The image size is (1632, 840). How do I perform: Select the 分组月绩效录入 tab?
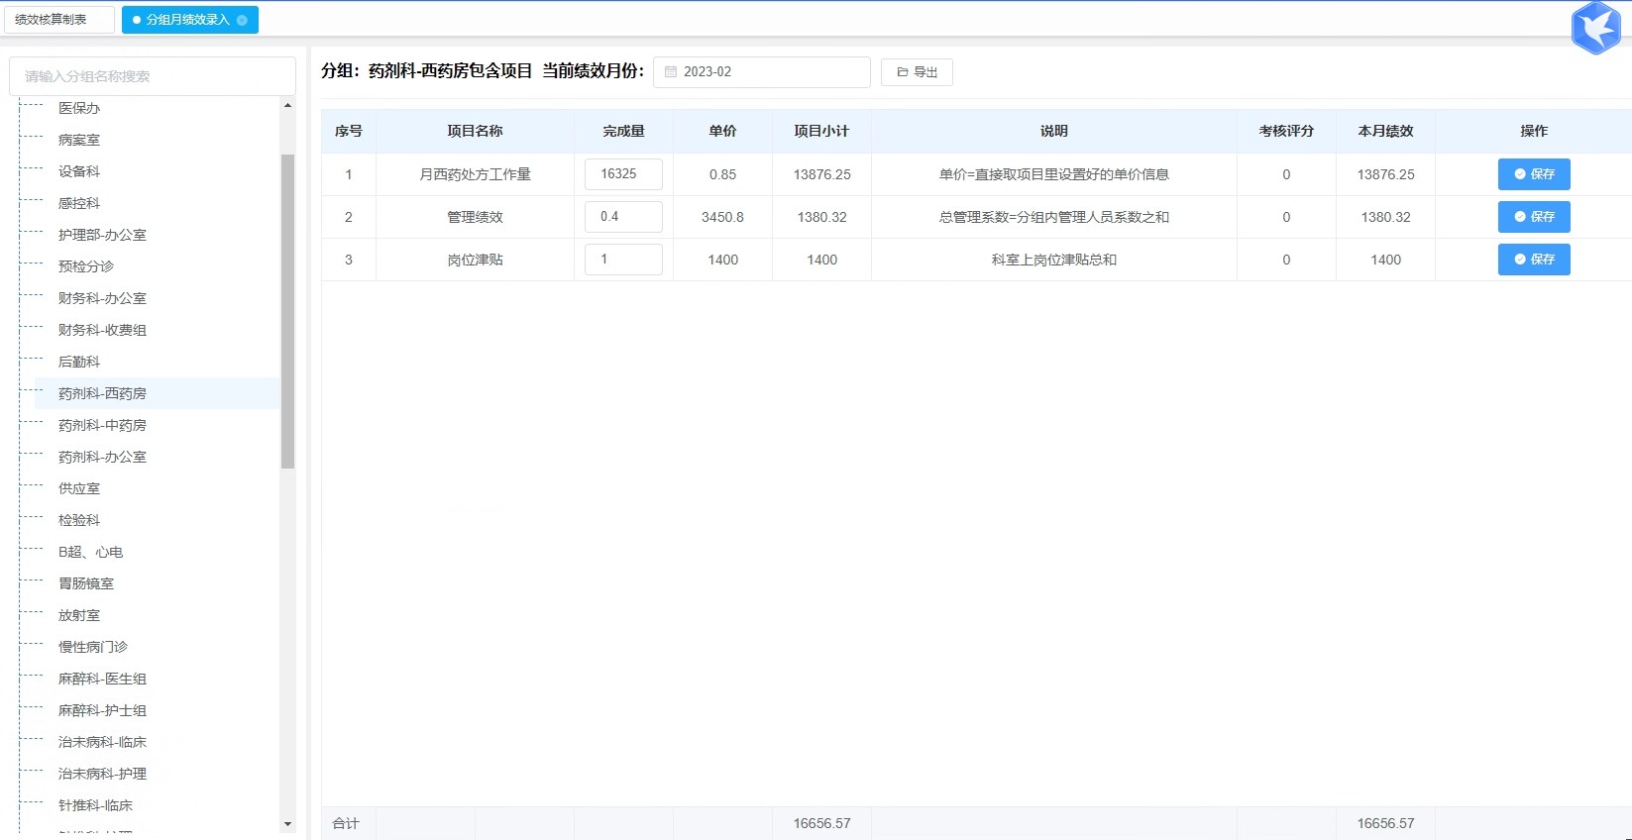tap(189, 20)
